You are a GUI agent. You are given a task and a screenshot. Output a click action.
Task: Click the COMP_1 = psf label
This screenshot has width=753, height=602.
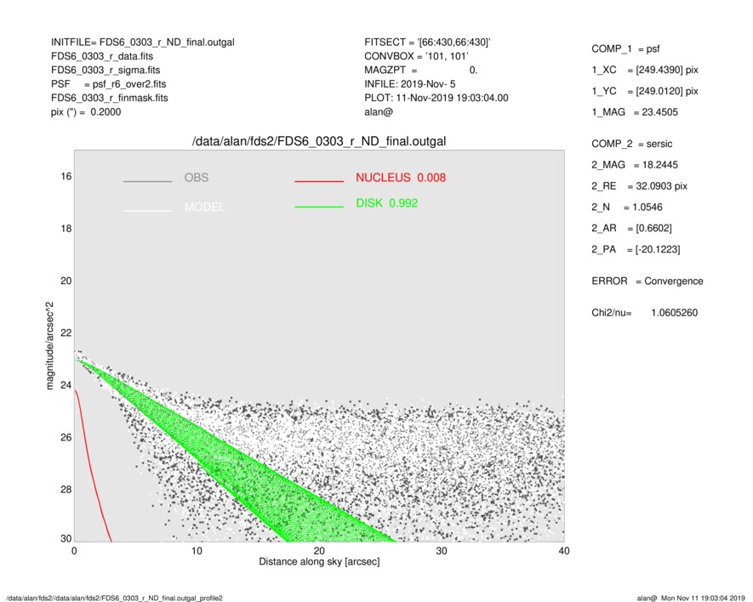coord(625,49)
